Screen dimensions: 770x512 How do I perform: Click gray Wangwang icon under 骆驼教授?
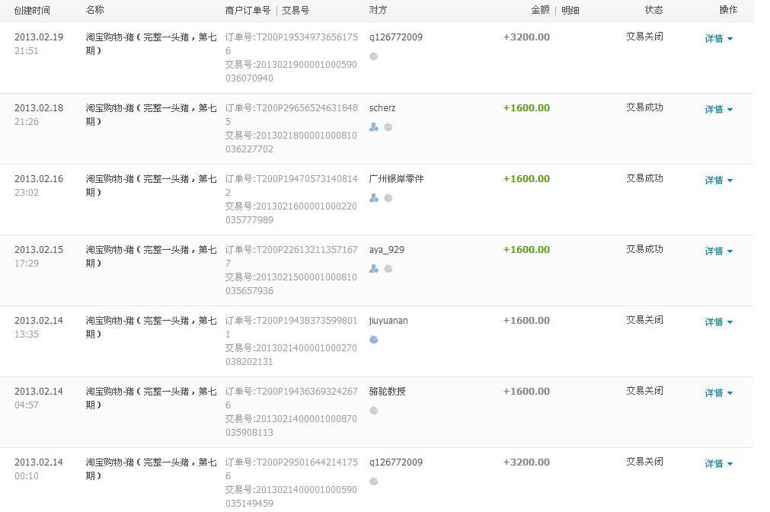click(373, 411)
